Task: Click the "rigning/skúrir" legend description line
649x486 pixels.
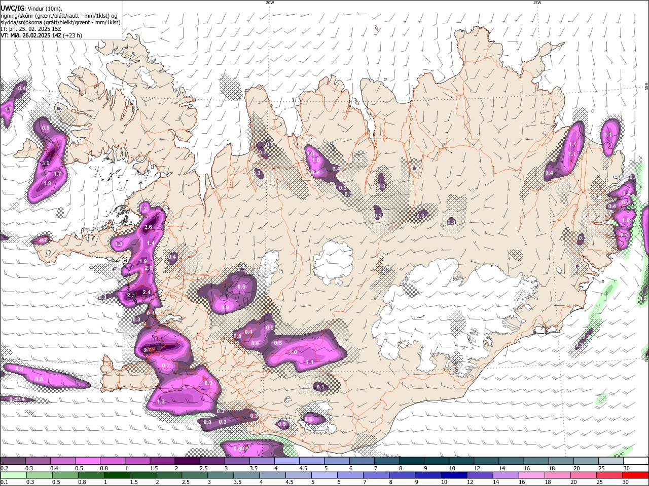Action: coord(59,16)
